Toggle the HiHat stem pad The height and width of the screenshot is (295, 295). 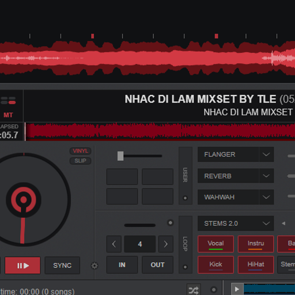256,264
